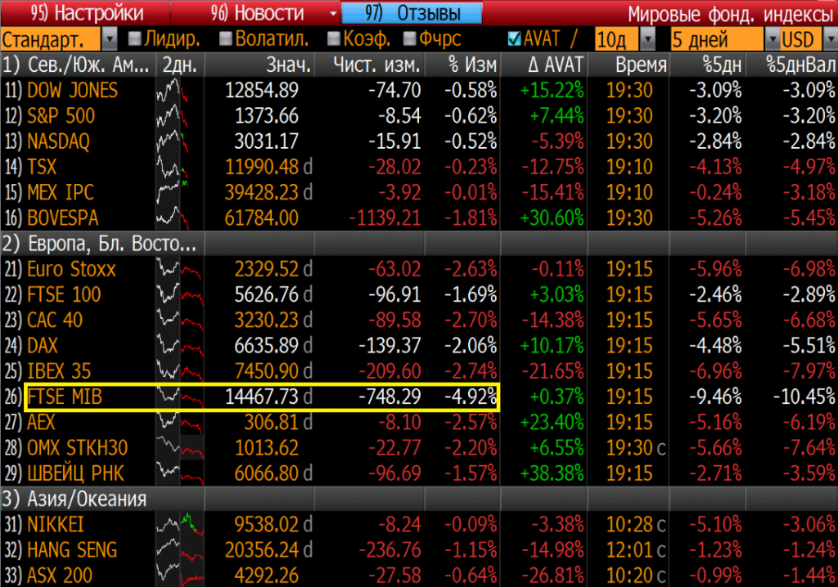The width and height of the screenshot is (838, 587).
Task: Open the NASDAQ 2-day sparkline chart
Action: [x=179, y=141]
